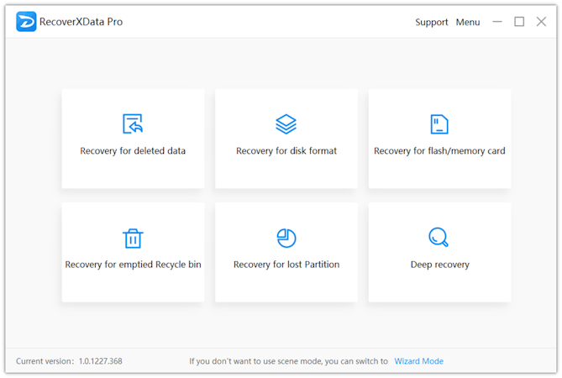Click the RecoverXData Pro logo icon
The width and height of the screenshot is (562, 378).
pos(26,22)
